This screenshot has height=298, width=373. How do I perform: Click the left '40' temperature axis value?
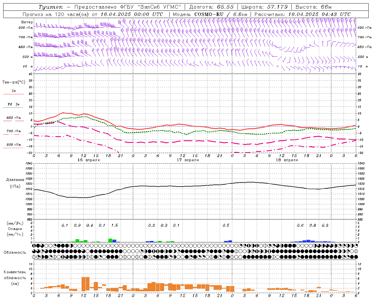point(30,74)
